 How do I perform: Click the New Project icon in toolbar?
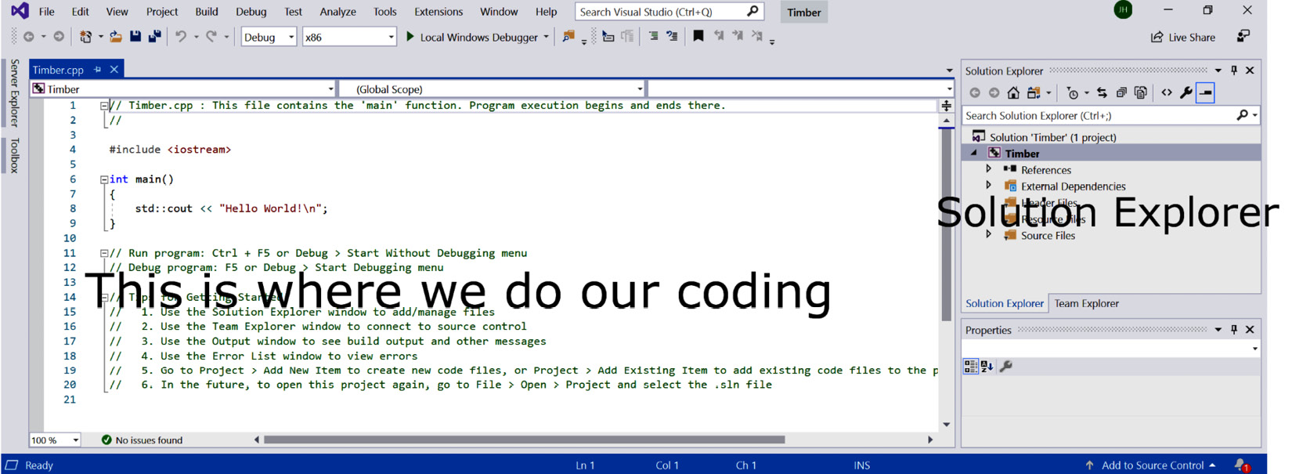85,37
